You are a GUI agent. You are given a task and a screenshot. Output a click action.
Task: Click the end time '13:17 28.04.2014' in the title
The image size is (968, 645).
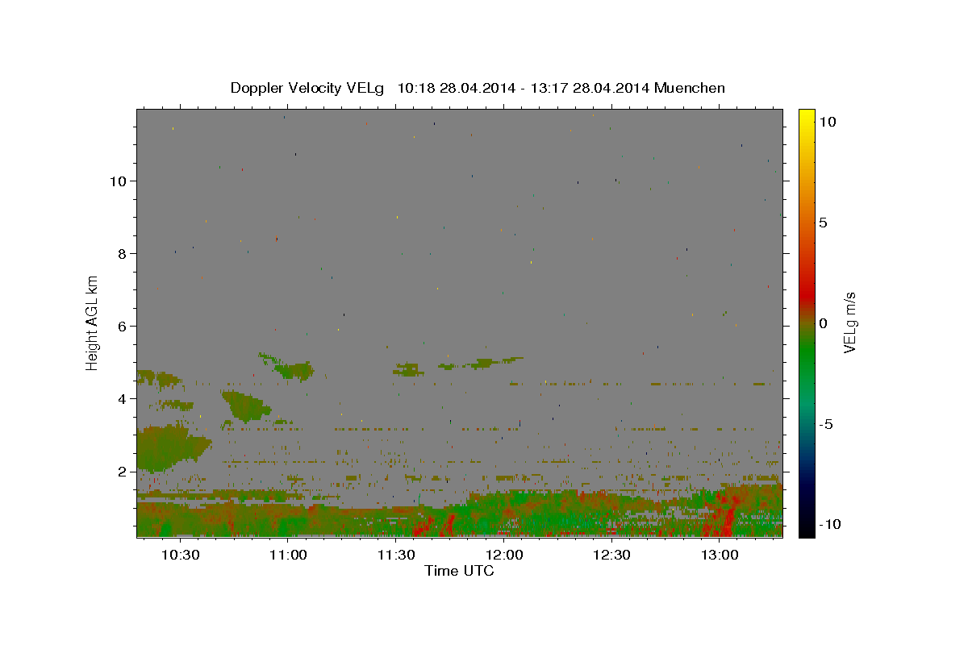[x=587, y=88]
